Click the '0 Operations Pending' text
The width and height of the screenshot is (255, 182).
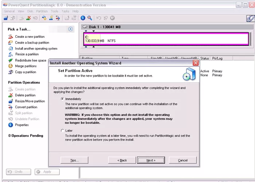tap(26, 136)
